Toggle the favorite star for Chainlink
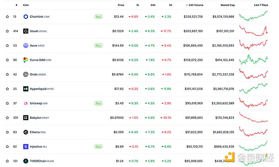The height and width of the screenshot is (167, 279). pyautogui.click(x=7, y=17)
